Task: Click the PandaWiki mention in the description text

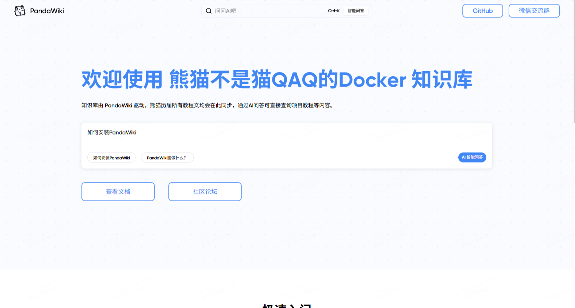Action: (x=119, y=105)
